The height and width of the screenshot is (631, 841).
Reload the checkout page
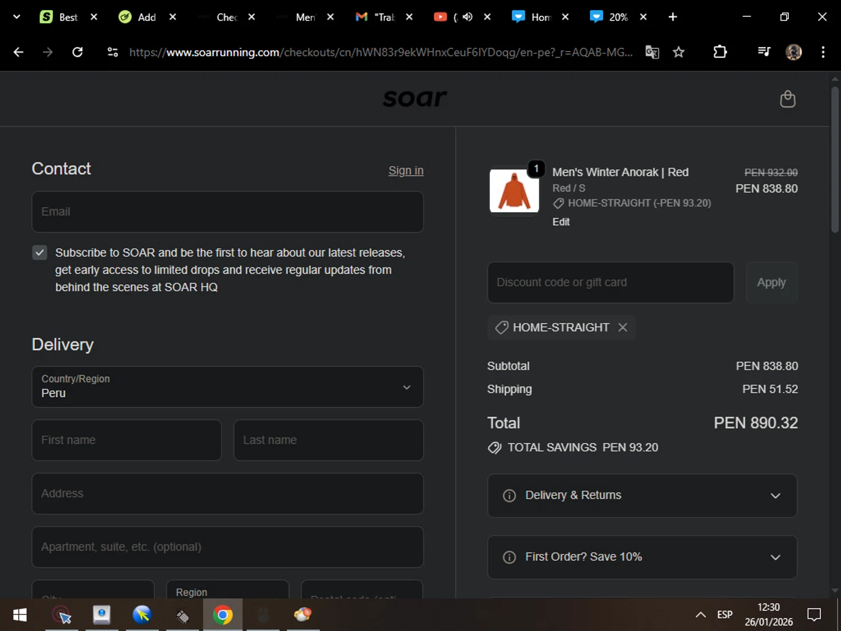[77, 52]
